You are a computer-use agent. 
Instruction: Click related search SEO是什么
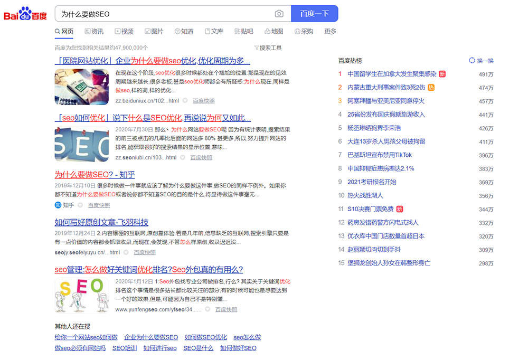[199, 348]
